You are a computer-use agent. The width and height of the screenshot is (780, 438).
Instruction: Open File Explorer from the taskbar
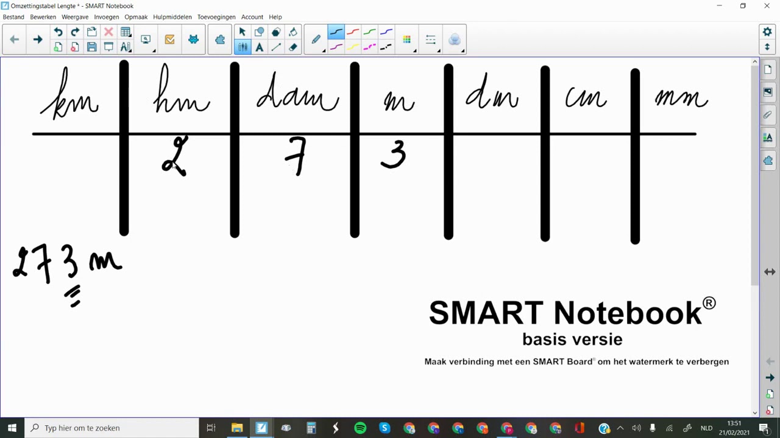pyautogui.click(x=237, y=428)
